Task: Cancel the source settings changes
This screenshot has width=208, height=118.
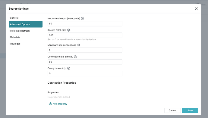Action: (x=173, y=110)
